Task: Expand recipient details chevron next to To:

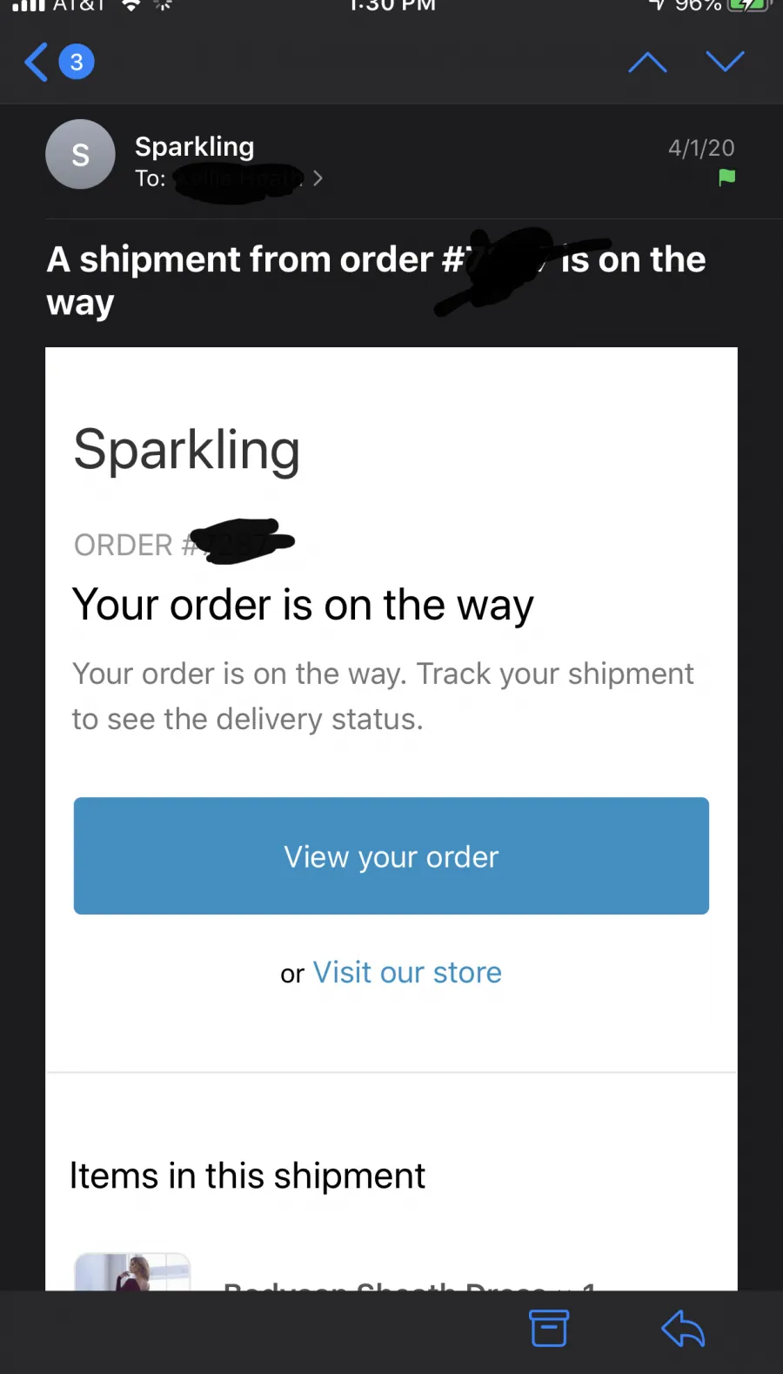Action: click(318, 178)
